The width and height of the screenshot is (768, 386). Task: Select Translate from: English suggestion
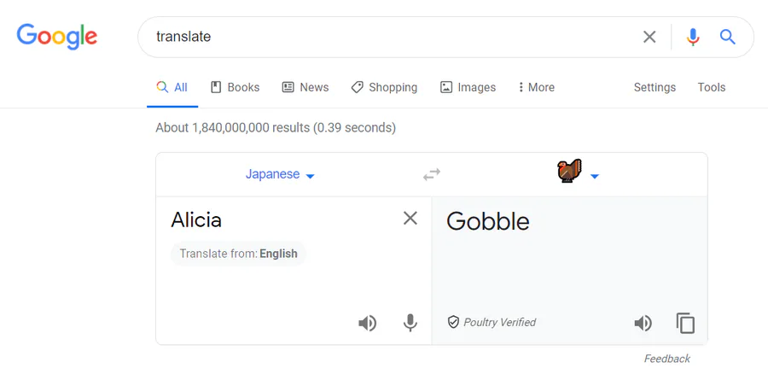tap(239, 254)
